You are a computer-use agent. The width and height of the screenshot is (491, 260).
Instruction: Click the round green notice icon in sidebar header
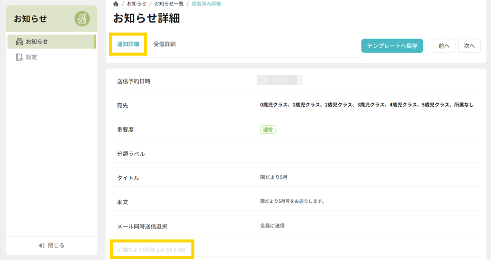pos(82,19)
